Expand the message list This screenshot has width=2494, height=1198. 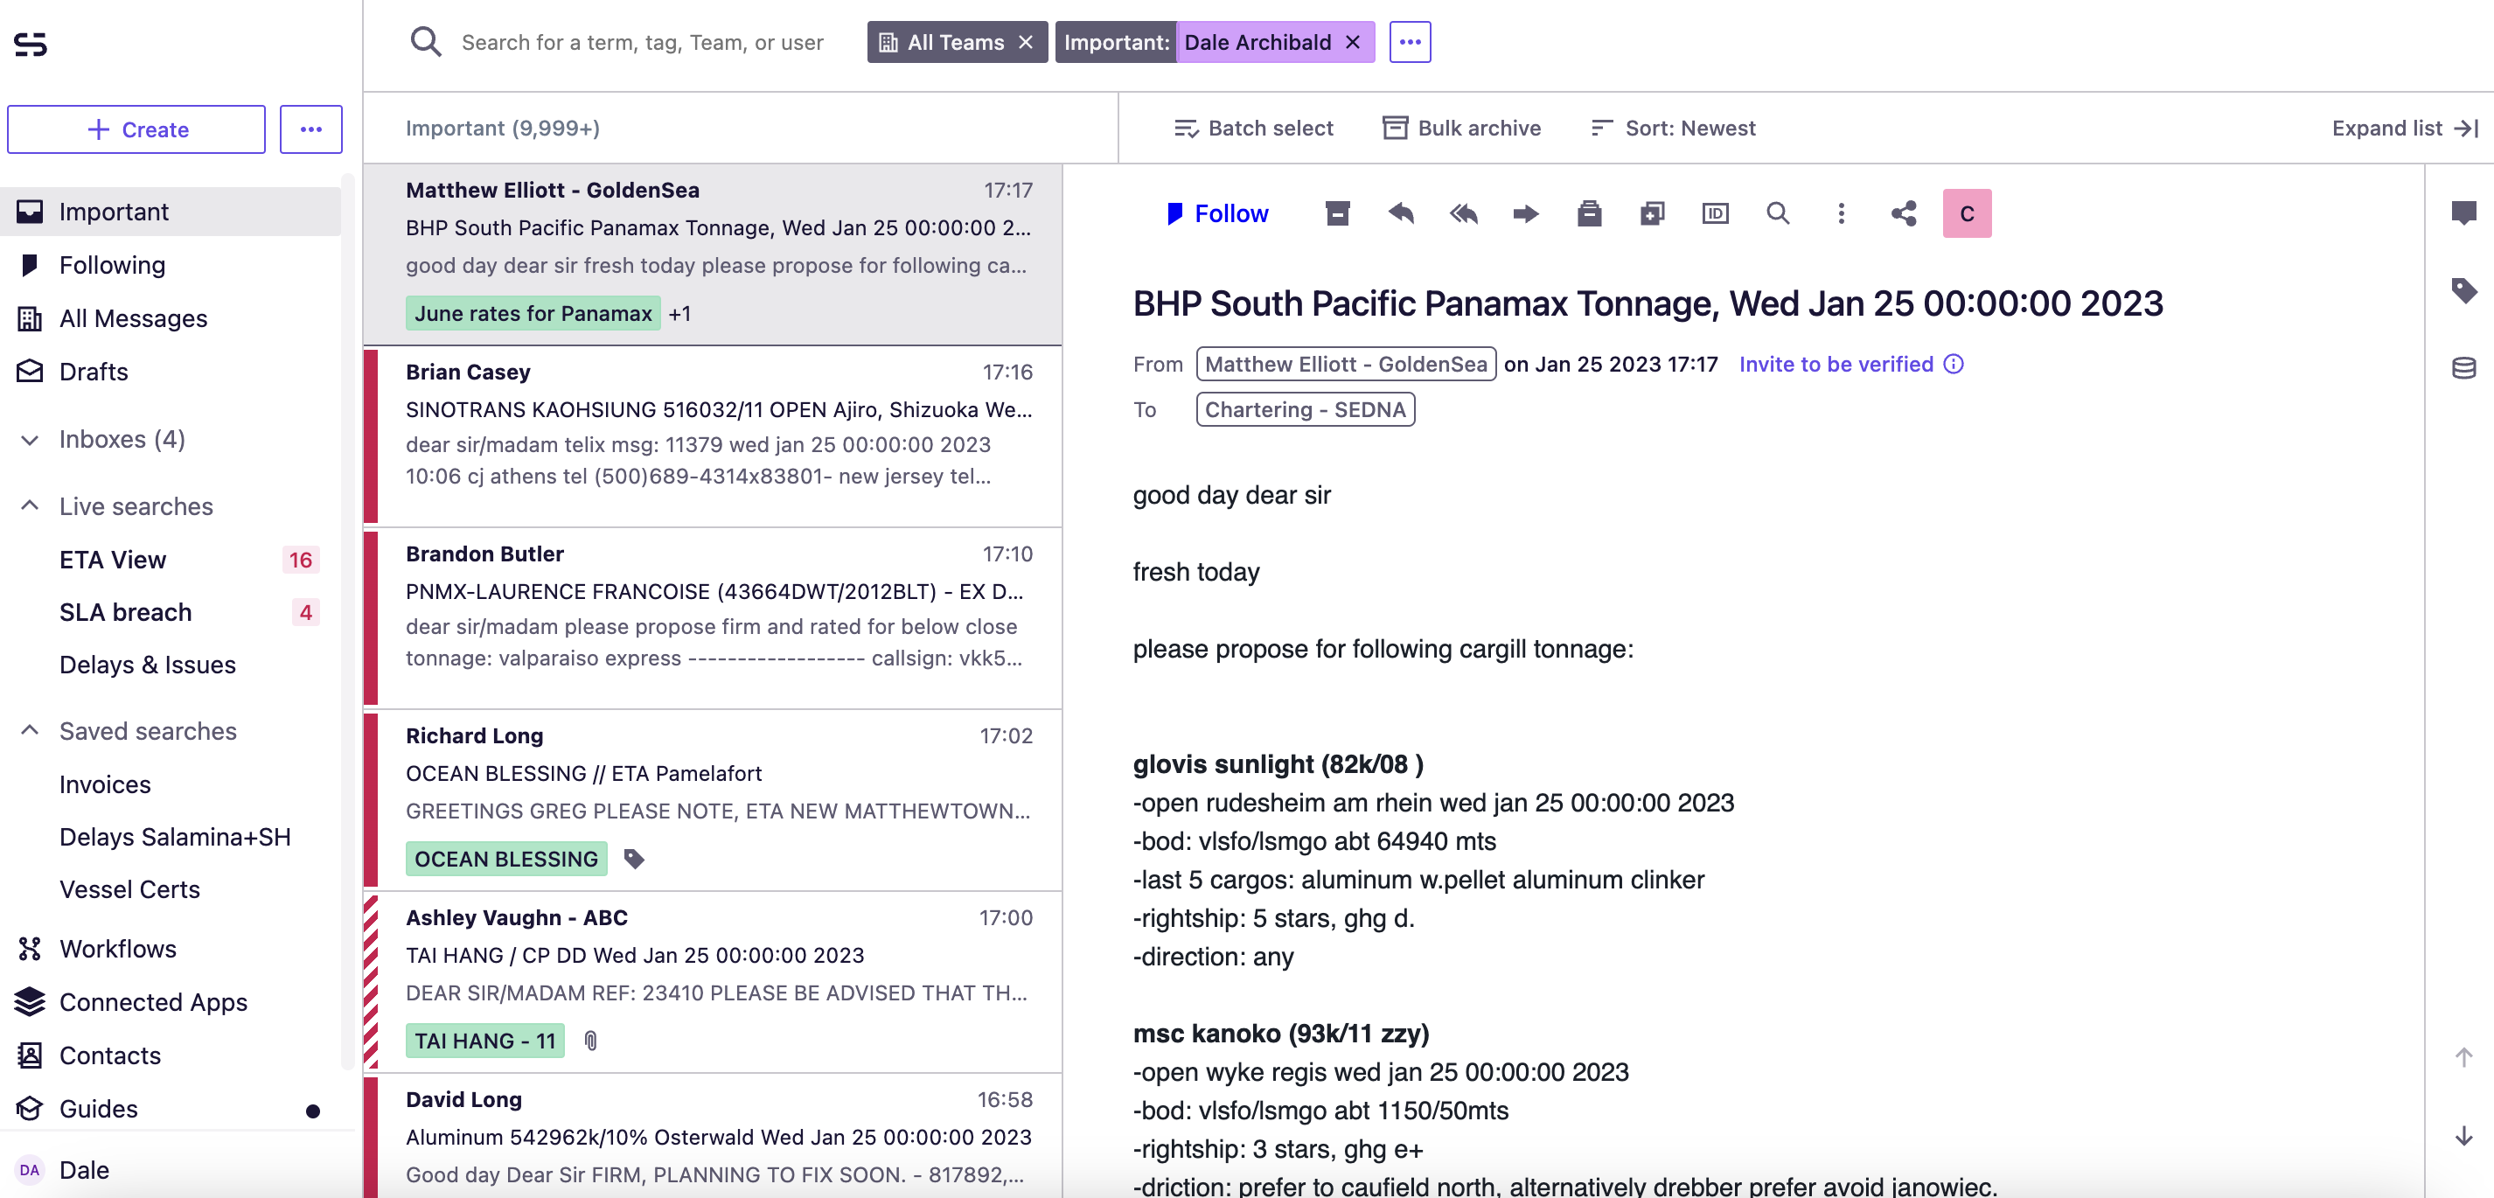(x=2405, y=128)
